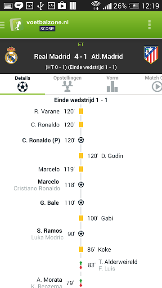Open the Match play-button tab
The width and height of the screenshot is (162, 288).
pyautogui.click(x=153, y=84)
